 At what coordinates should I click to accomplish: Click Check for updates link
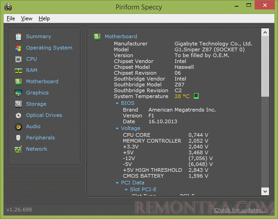pos(240,210)
